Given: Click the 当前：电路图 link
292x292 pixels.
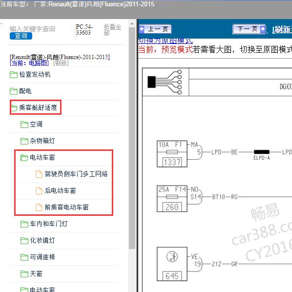Looking at the screenshot, I should click(x=29, y=63).
